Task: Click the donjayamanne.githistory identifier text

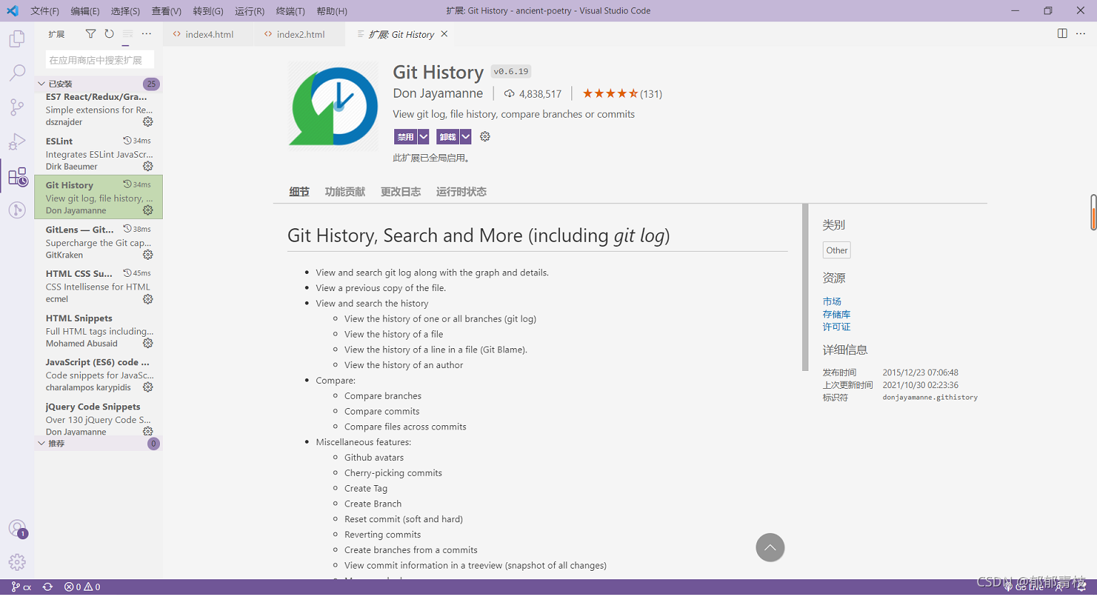Action: 930,397
